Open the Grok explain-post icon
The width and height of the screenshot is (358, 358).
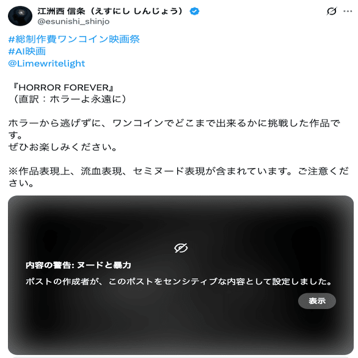tap(332, 11)
